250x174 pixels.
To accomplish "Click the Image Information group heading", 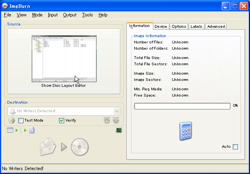I will click(x=150, y=36).
